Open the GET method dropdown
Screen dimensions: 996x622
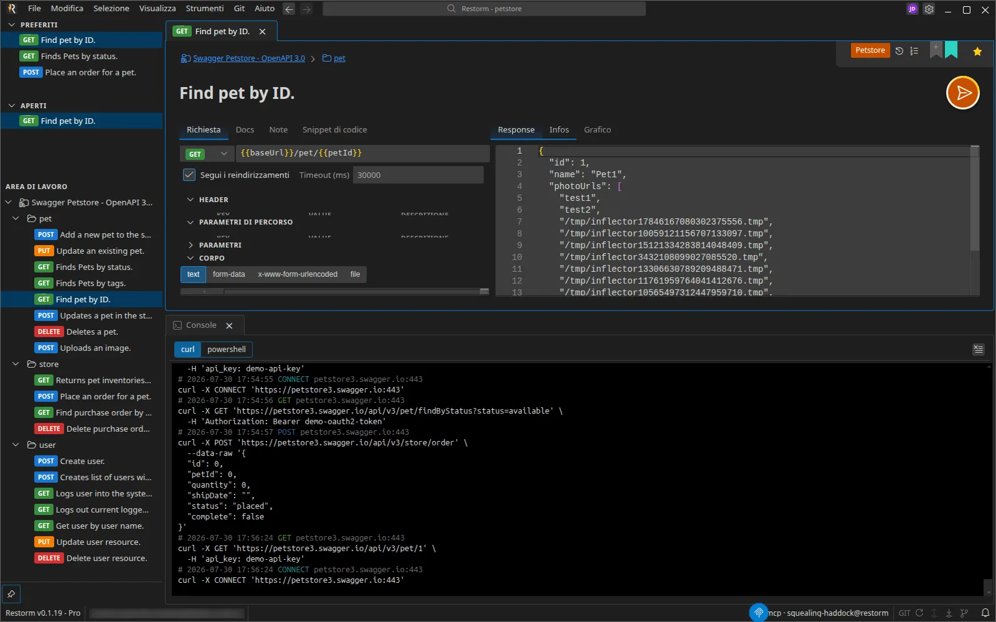point(207,154)
